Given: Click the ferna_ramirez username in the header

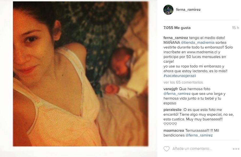Looking at the screenshot, I should [x=188, y=9].
